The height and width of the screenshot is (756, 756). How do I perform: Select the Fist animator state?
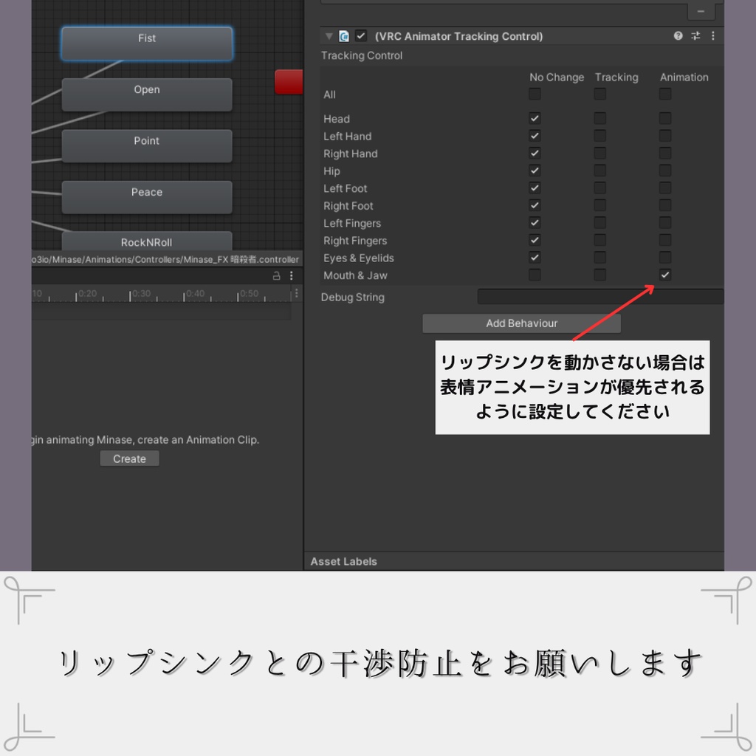(x=147, y=44)
